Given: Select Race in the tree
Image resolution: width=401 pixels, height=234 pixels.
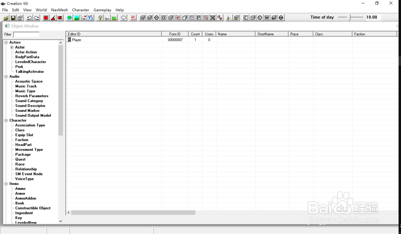Looking at the screenshot, I should click(20, 164).
